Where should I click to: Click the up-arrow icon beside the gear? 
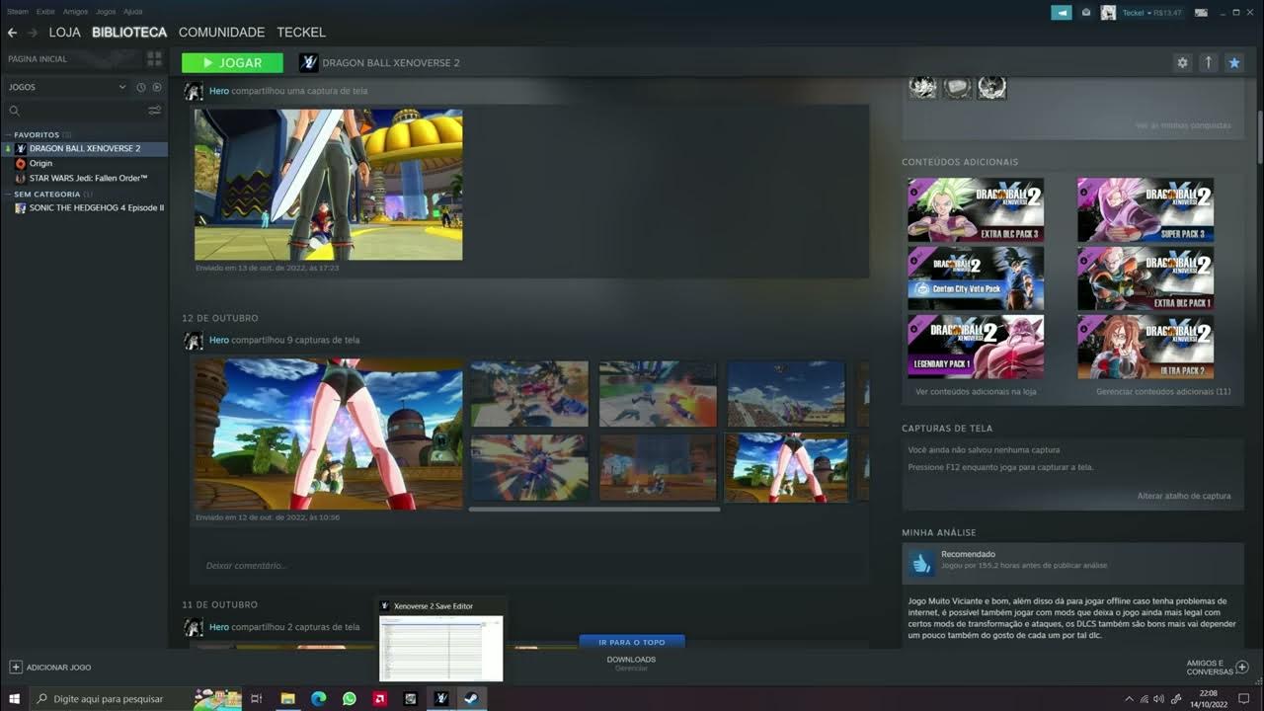(x=1208, y=62)
